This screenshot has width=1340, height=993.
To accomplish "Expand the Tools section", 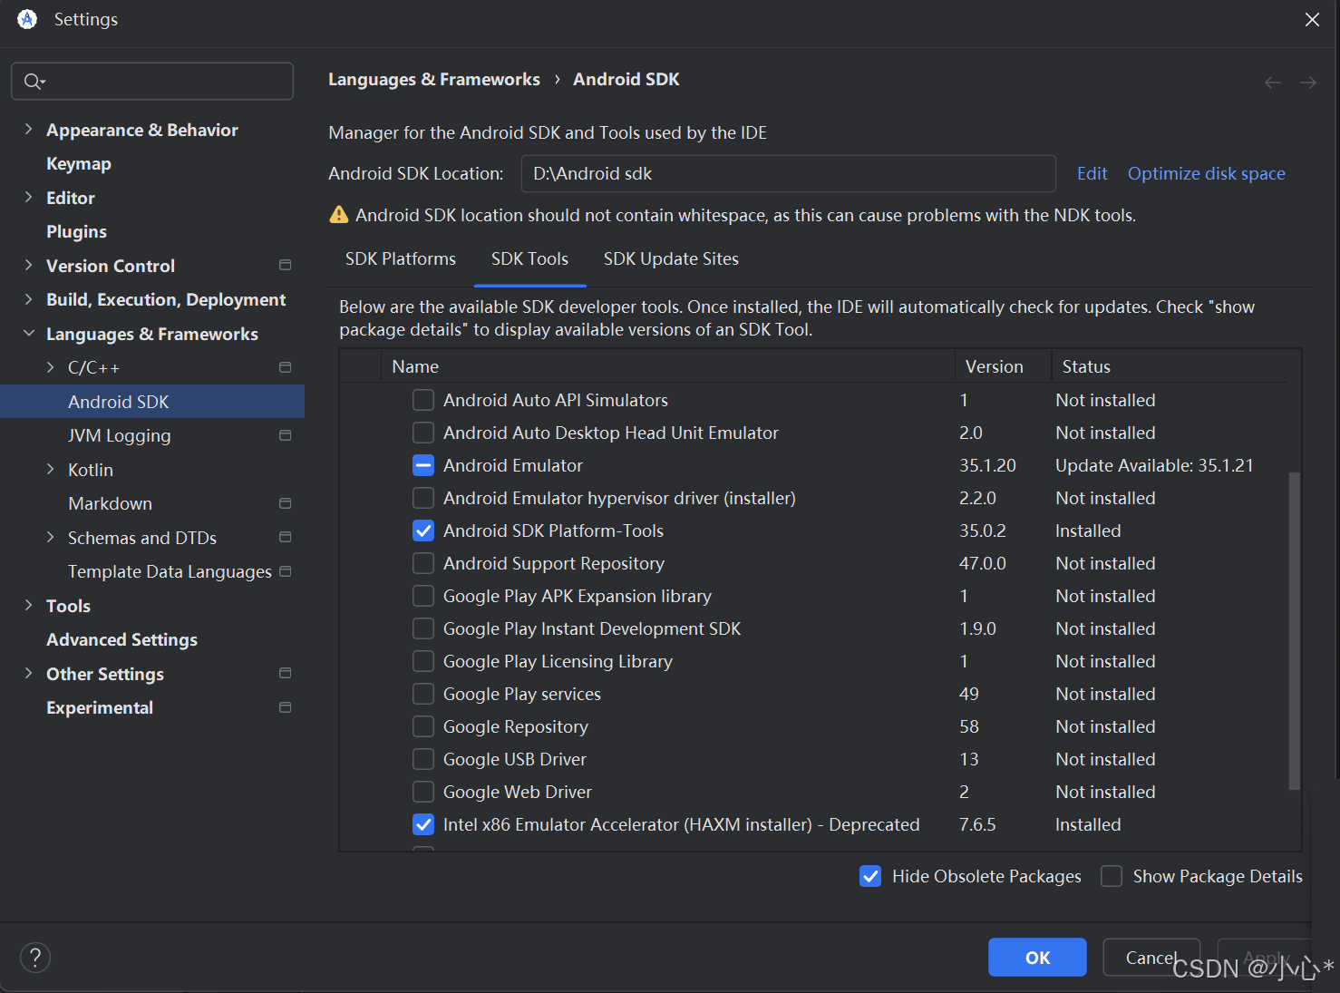I will (28, 605).
